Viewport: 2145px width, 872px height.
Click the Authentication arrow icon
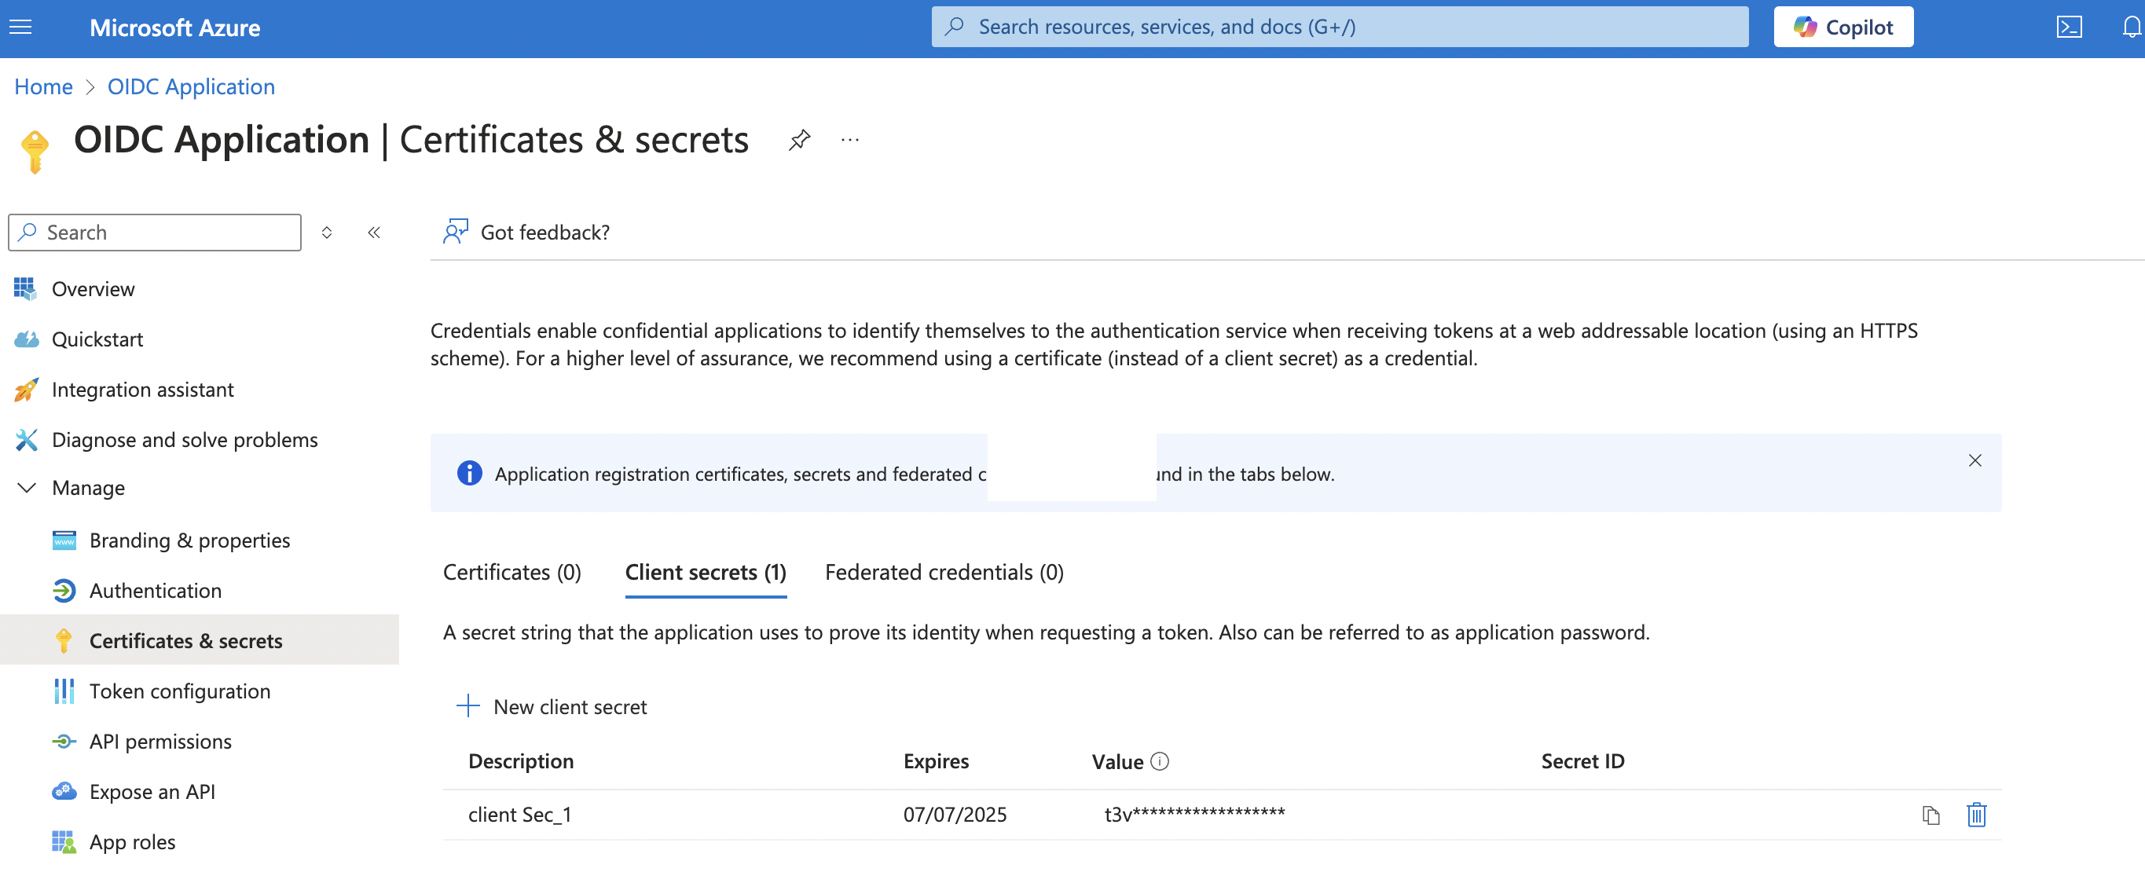64,591
